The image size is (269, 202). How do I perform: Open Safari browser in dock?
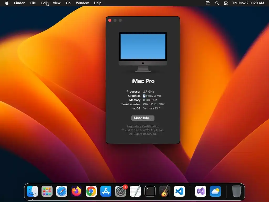tap(62, 191)
